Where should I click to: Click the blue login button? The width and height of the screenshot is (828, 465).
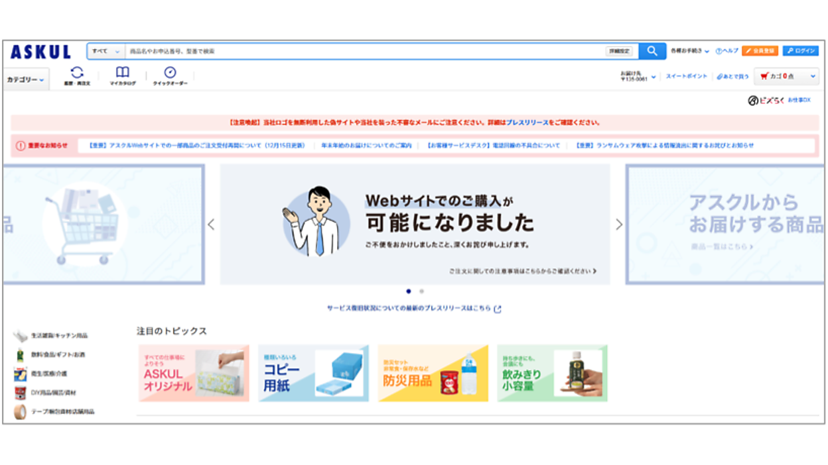click(x=800, y=51)
